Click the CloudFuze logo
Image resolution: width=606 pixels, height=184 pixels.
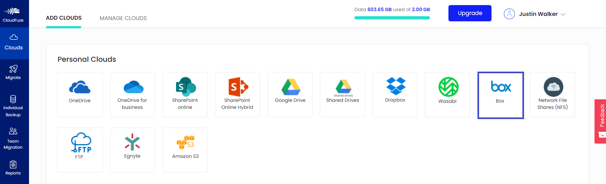pyautogui.click(x=13, y=14)
